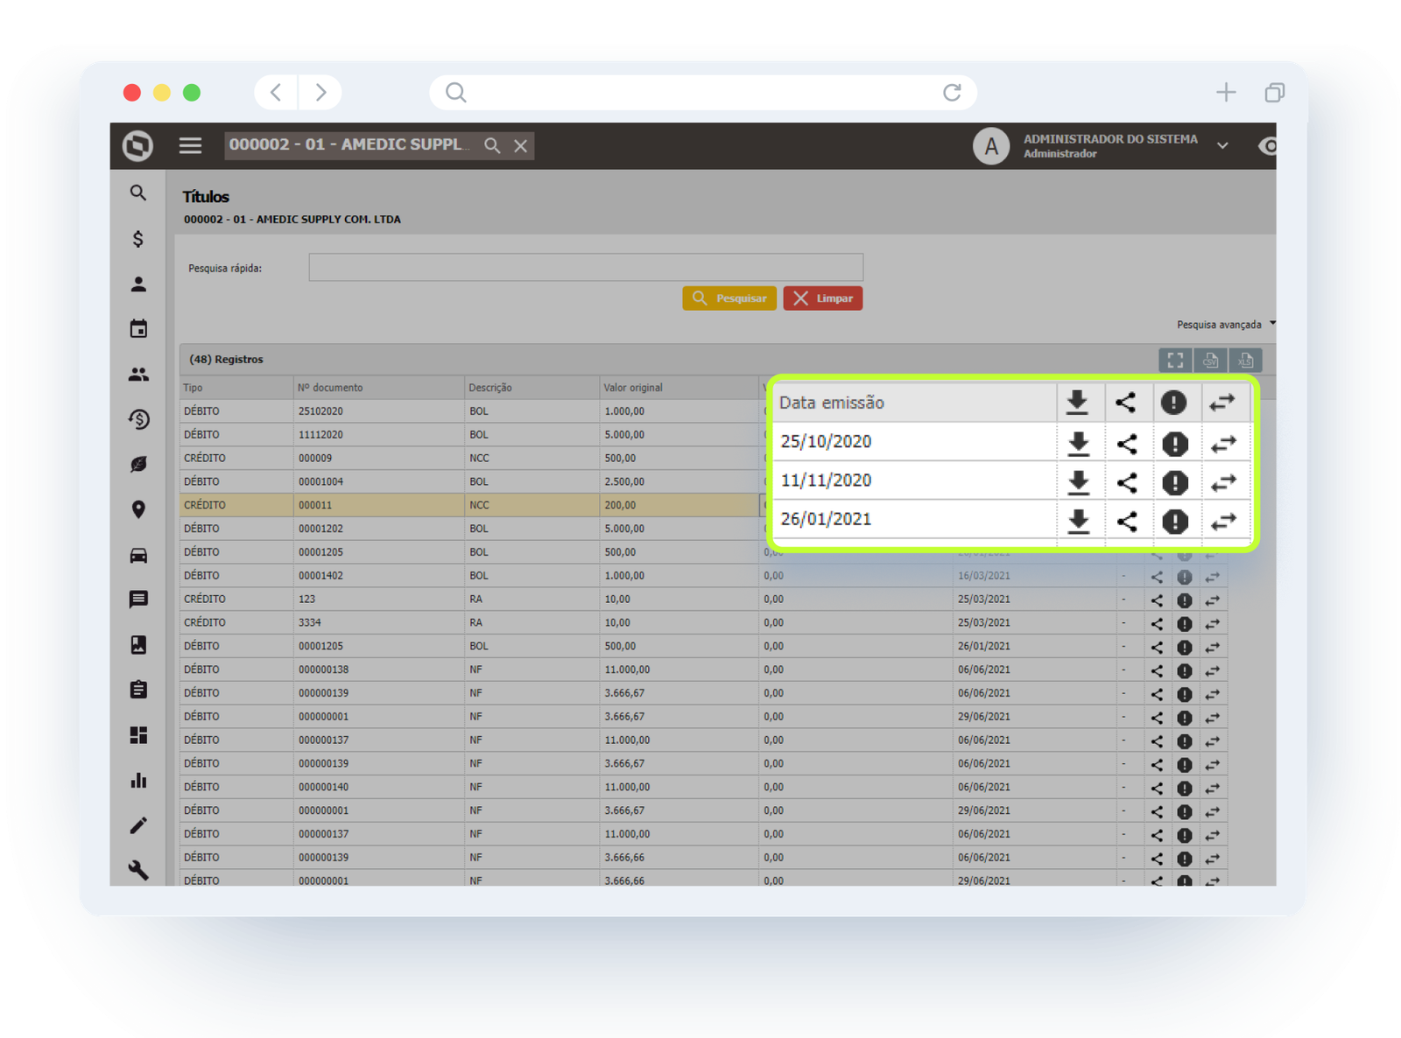This screenshot has width=1401, height=1038.
Task: Expand the Pesquisa avançada options
Action: [x=1225, y=325]
